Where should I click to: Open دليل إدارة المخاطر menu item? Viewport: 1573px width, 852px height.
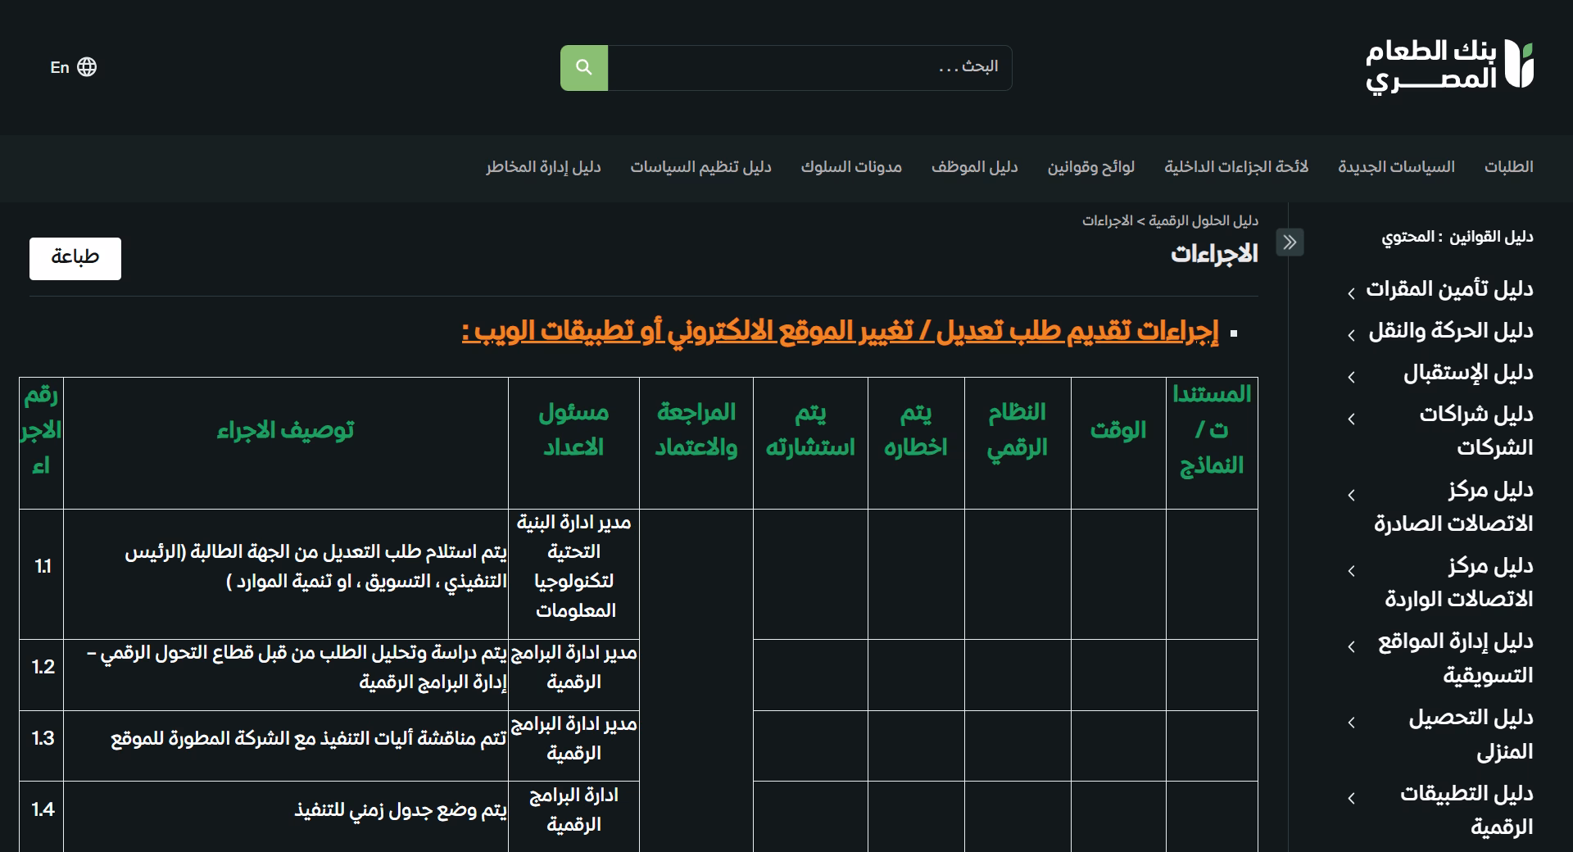point(543,167)
